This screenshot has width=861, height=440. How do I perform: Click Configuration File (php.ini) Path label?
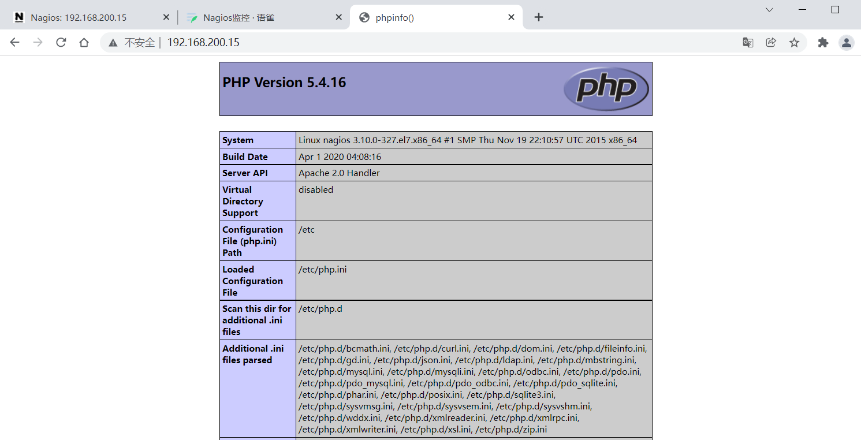[x=252, y=241]
